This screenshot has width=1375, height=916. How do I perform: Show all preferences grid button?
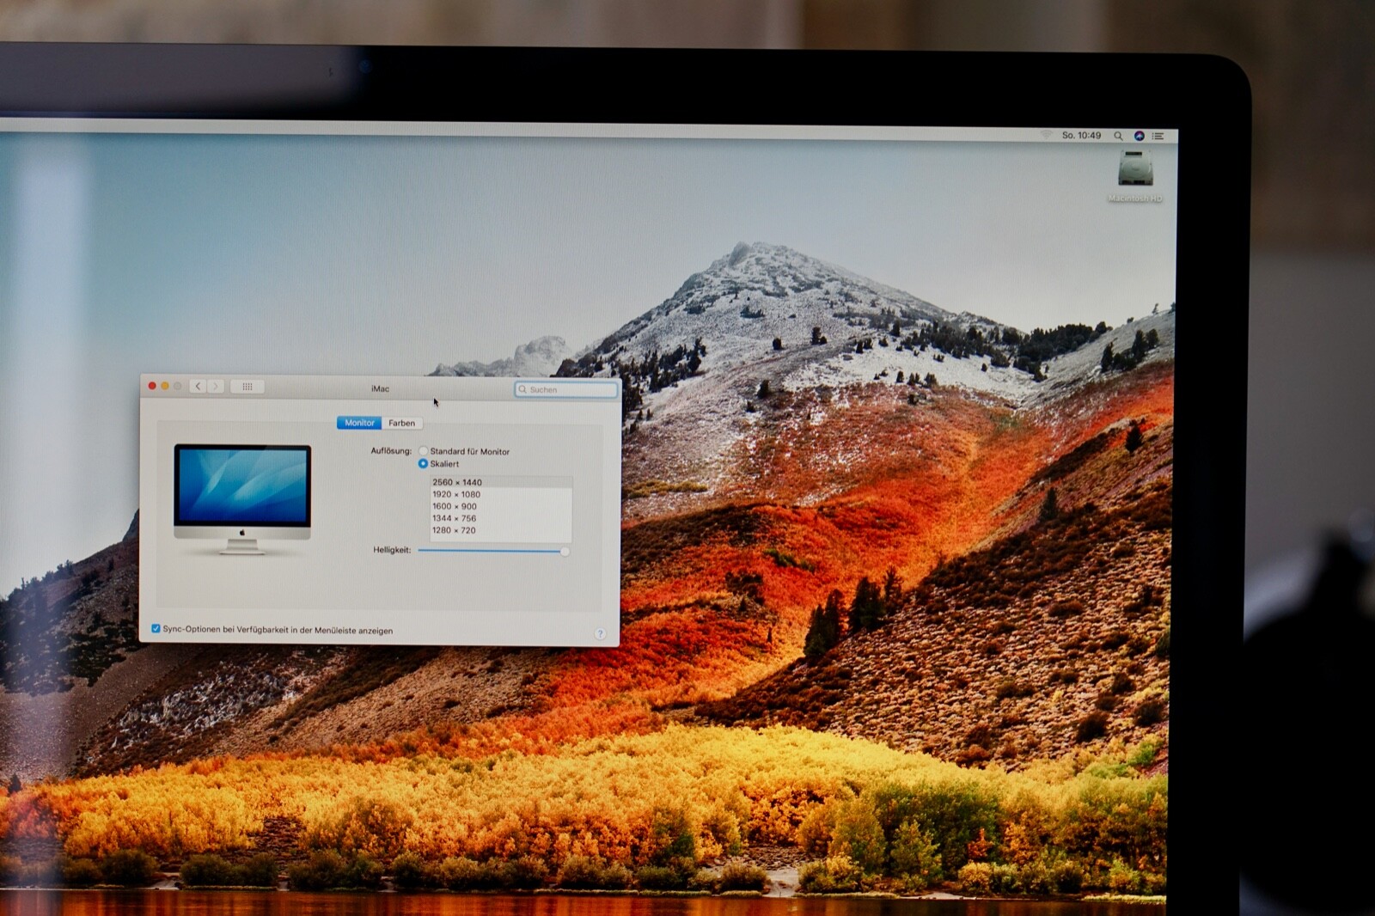[247, 387]
